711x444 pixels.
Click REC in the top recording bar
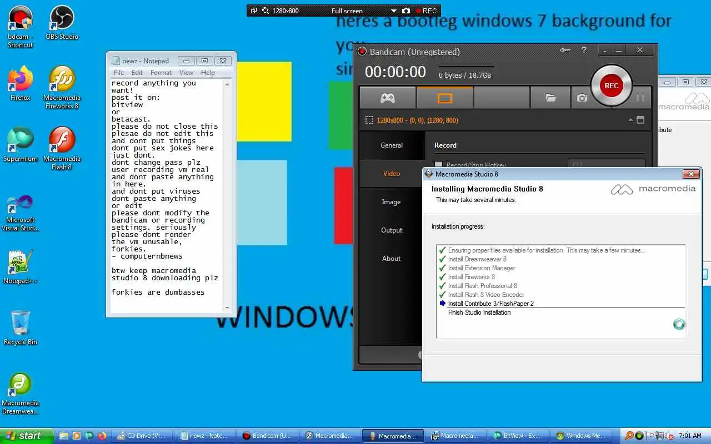point(427,11)
